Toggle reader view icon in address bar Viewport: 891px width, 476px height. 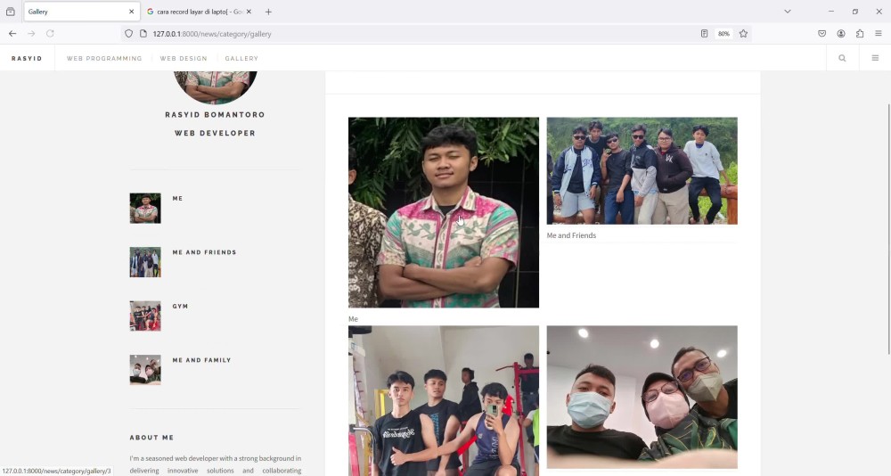click(704, 34)
